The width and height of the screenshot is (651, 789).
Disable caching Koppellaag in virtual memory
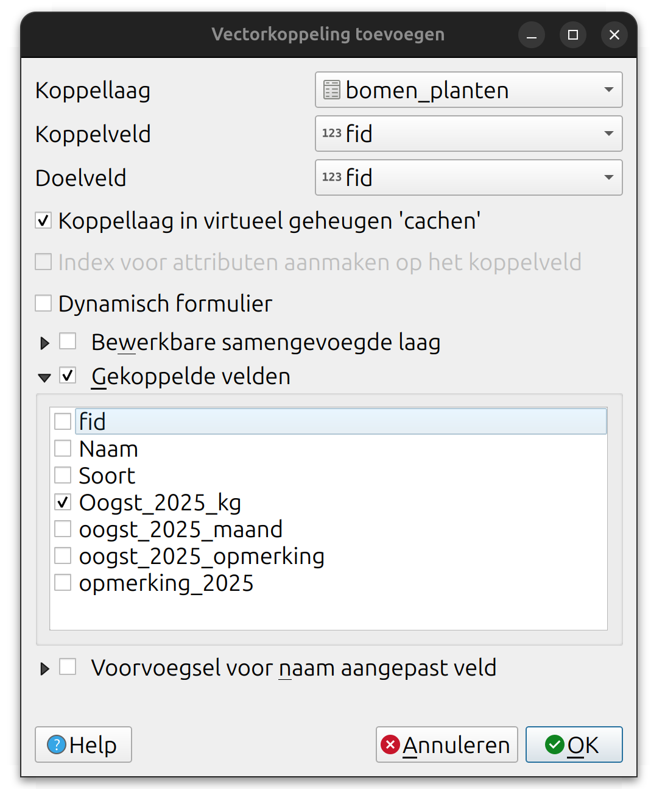coord(43,221)
